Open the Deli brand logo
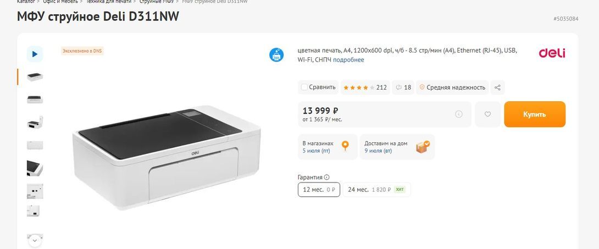This screenshot has height=249, width=599. (552, 53)
